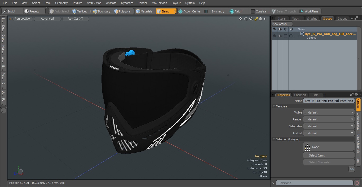Check first box in Dye_i5 group row
The image size is (362, 187).
click(x=285, y=36)
